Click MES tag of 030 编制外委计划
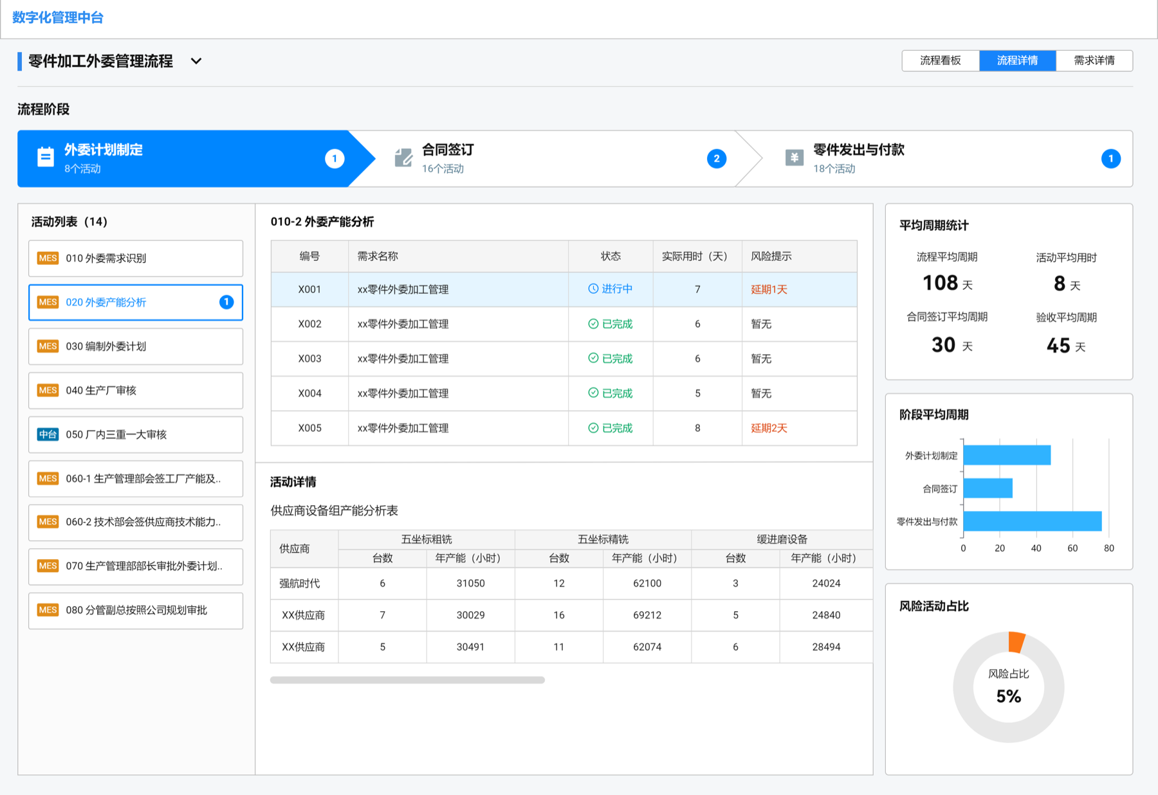This screenshot has height=795, width=1158. pyautogui.click(x=48, y=346)
